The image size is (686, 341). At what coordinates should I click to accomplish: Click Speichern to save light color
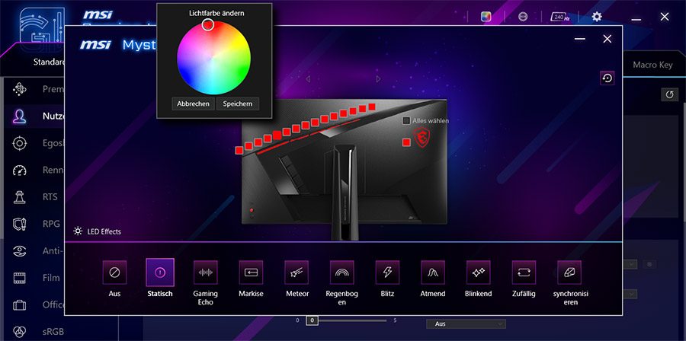coord(237,104)
